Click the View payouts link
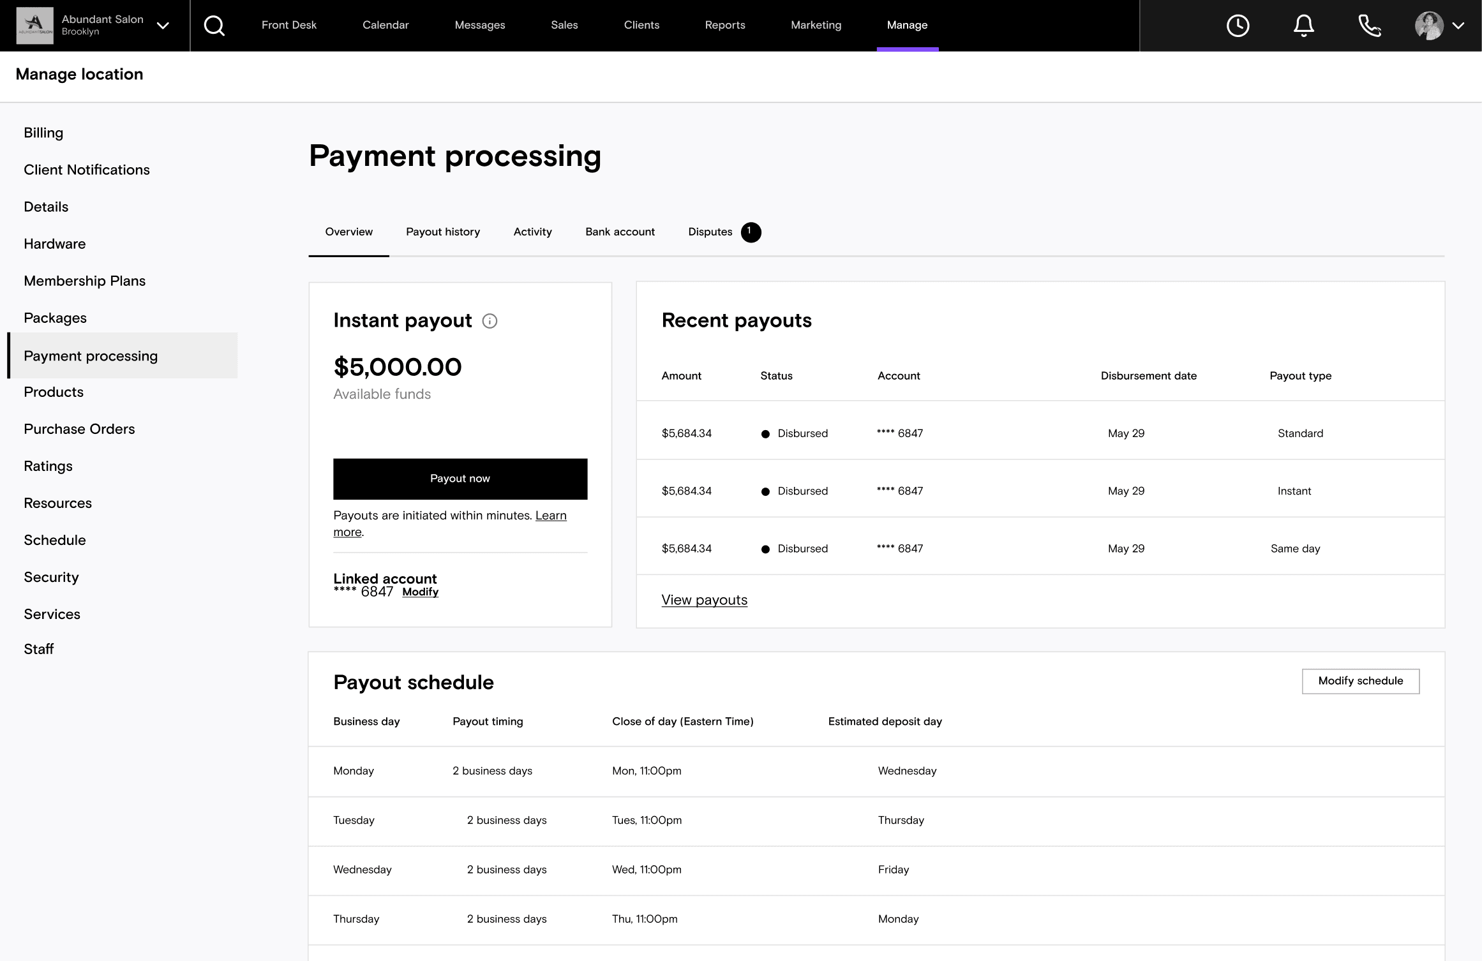Image resolution: width=1482 pixels, height=961 pixels. [704, 600]
